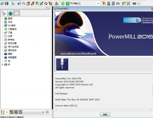Viewport: 153px width, 118px height.
Task: Click the tool with sphere icon in top toolbar
Action: pyautogui.click(x=32, y=4)
